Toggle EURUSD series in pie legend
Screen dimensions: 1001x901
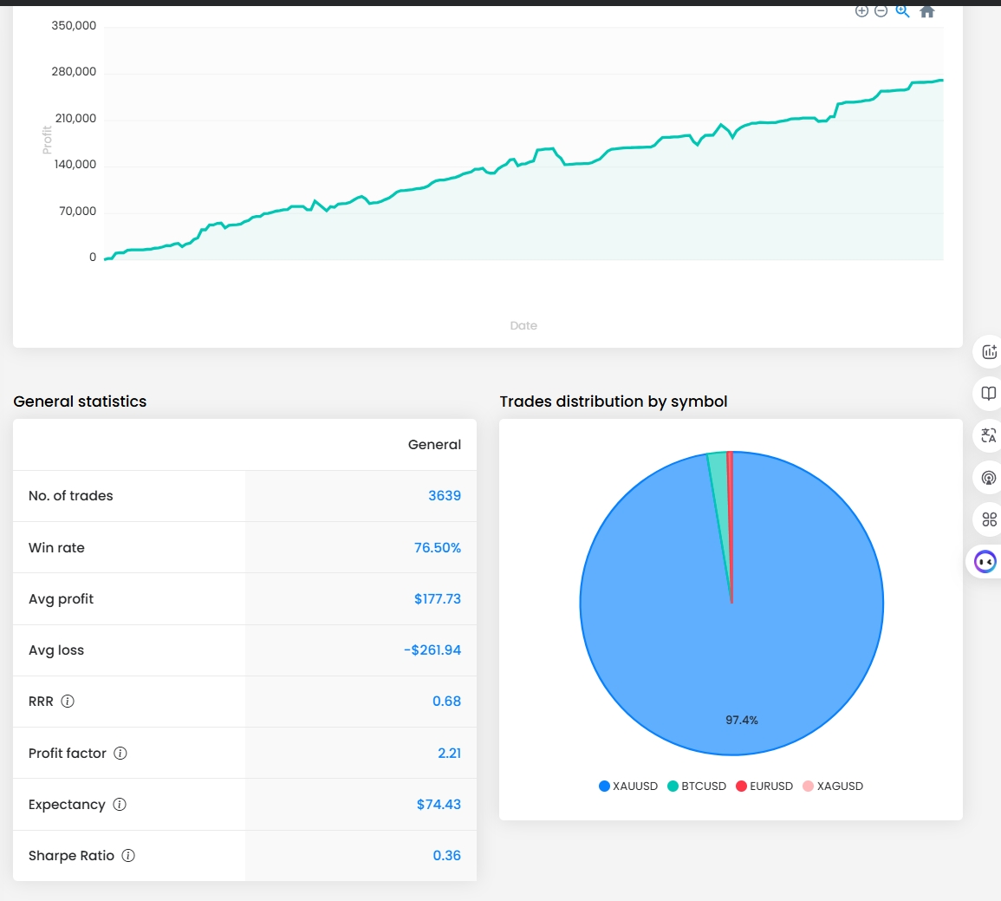(x=764, y=786)
